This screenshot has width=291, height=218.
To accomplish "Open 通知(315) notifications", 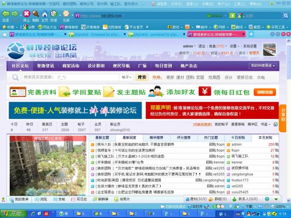I will pos(196,199).
